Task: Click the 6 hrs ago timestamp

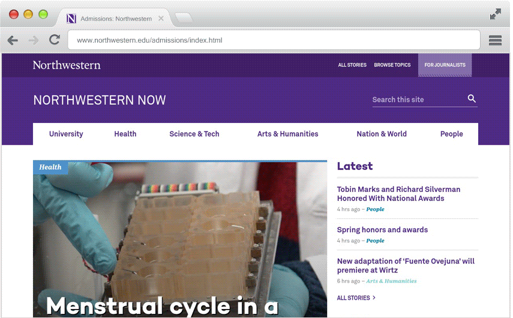Action: tap(349, 281)
